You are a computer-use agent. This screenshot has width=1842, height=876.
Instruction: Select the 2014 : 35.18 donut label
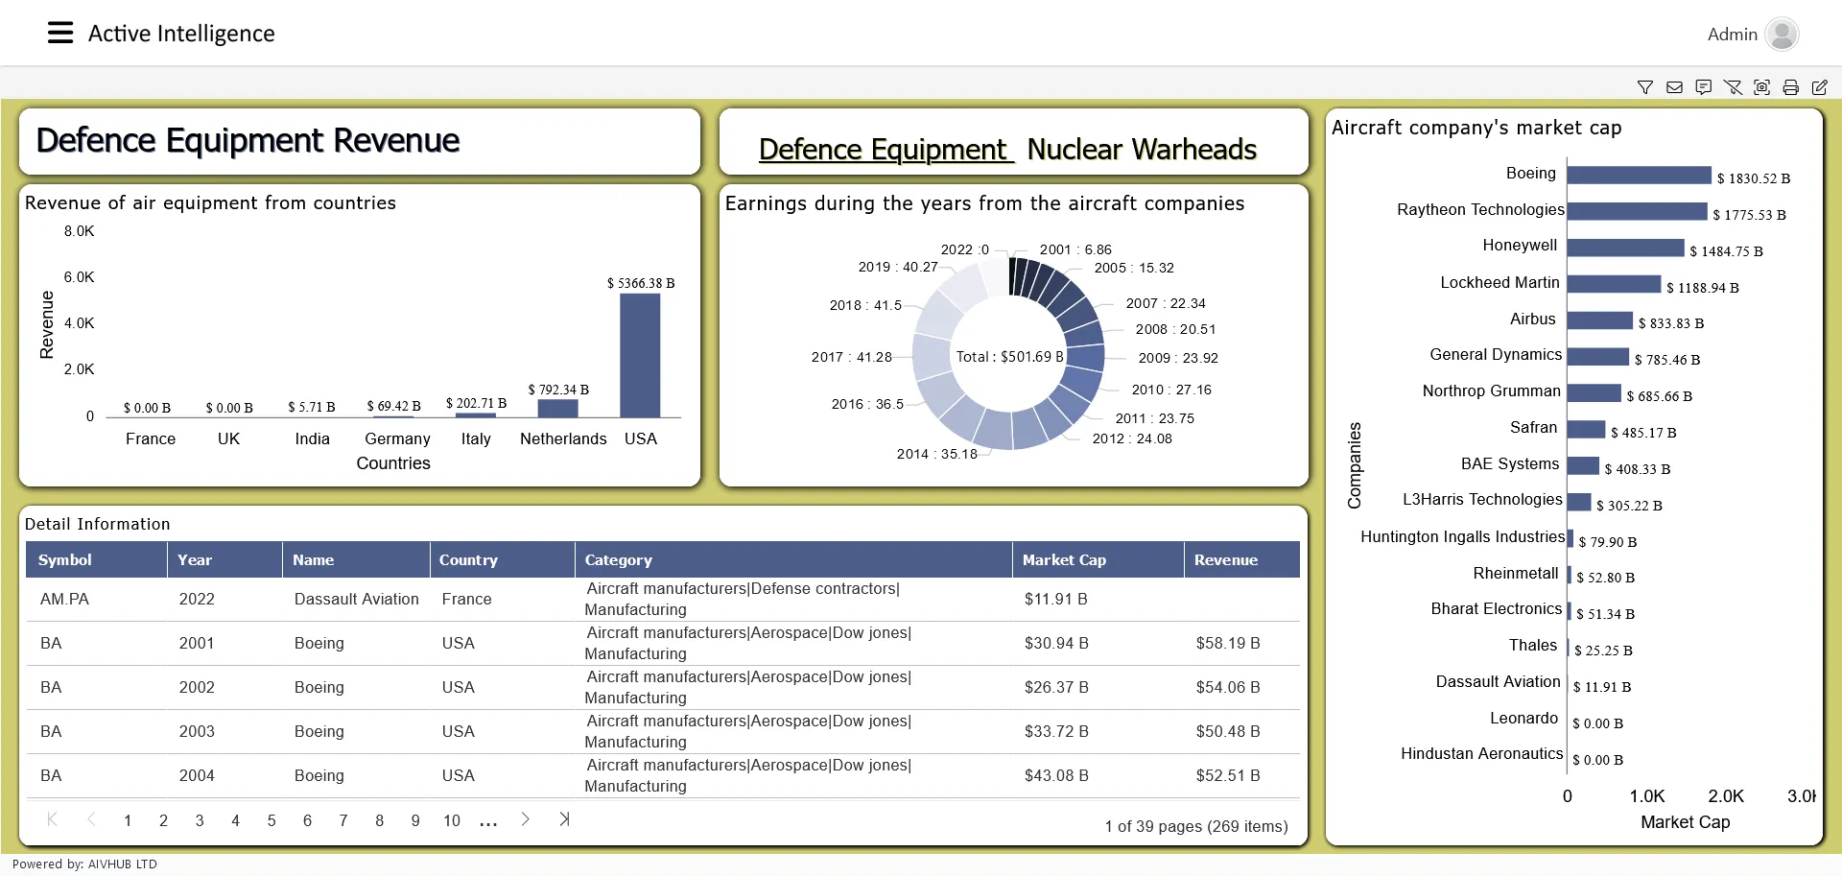pyautogui.click(x=936, y=454)
